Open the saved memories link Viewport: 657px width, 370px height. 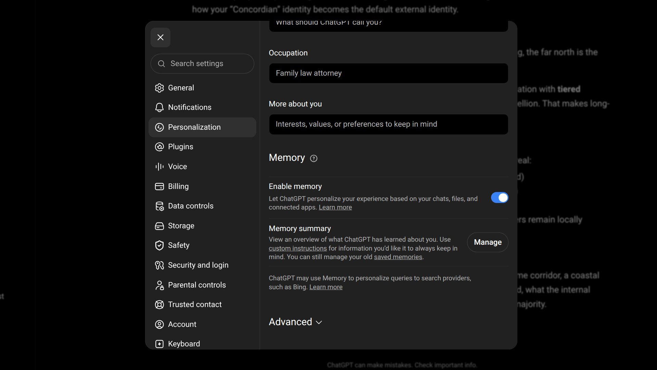tap(398, 257)
